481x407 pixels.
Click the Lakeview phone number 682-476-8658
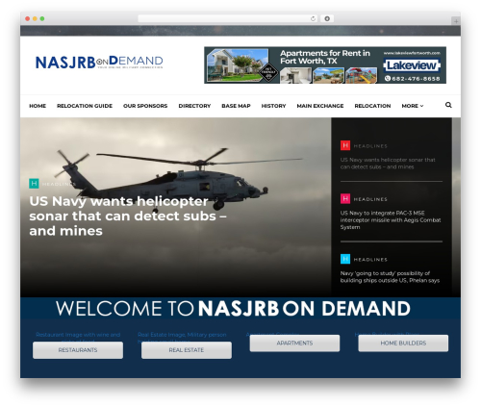click(413, 79)
